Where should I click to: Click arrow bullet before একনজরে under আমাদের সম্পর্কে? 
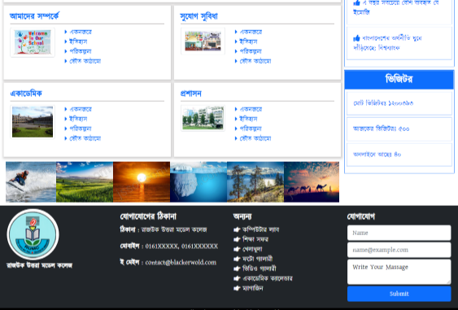click(x=66, y=32)
